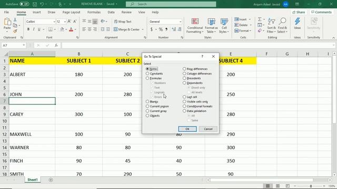Select the Constants radio option

pyautogui.click(x=147, y=73)
